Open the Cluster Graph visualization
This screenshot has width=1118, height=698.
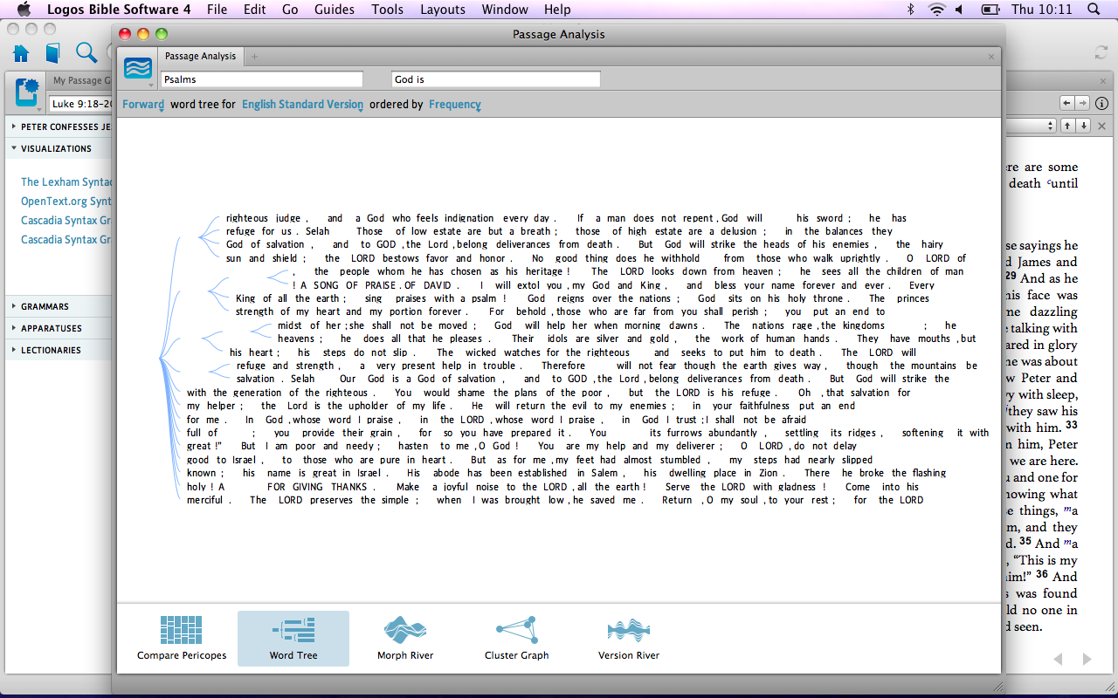[517, 638]
